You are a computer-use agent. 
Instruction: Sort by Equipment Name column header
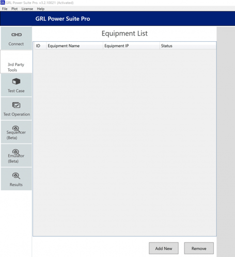(74, 46)
